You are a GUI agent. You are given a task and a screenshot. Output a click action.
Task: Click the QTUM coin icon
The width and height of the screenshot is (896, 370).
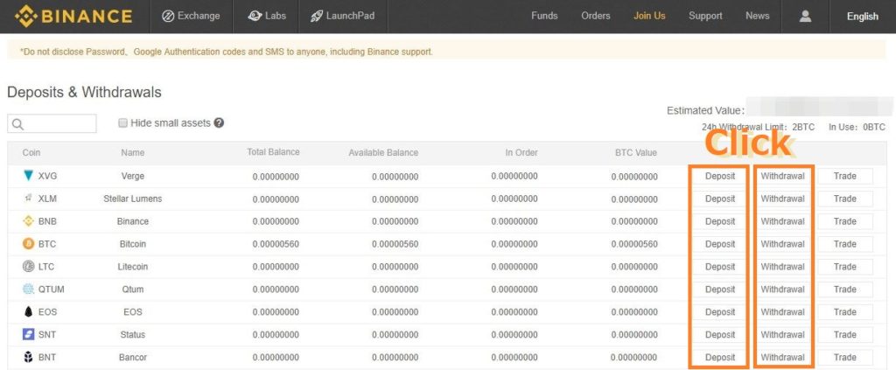point(28,289)
